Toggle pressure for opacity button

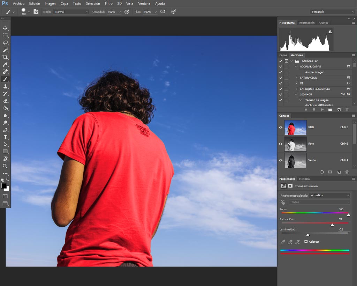[127, 12]
